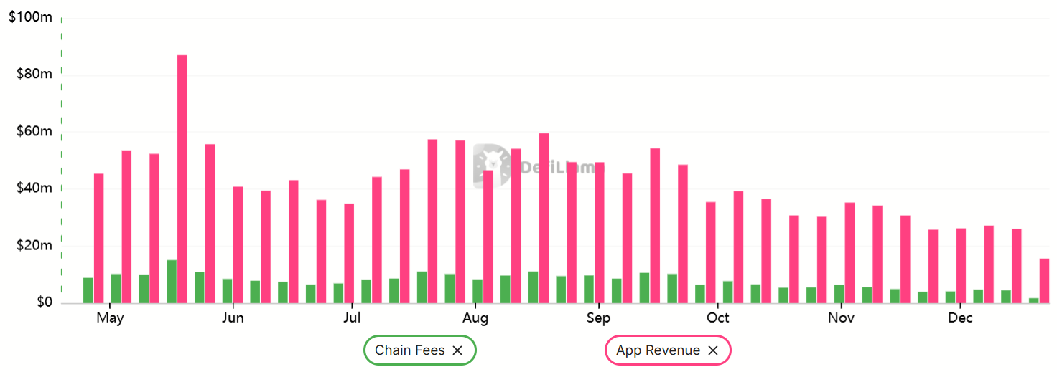Click the $20m y-axis label
The height and width of the screenshot is (377, 1057).
click(x=33, y=246)
